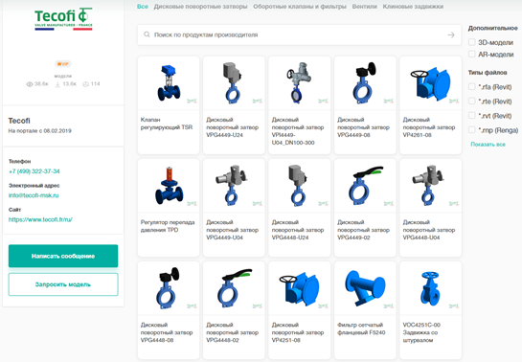Image resolution: width=522 pixels, height=362 pixels.
Task: Open the Фильтр сетчатый фланцевый F5240 thumbnail
Action: pos(365,288)
